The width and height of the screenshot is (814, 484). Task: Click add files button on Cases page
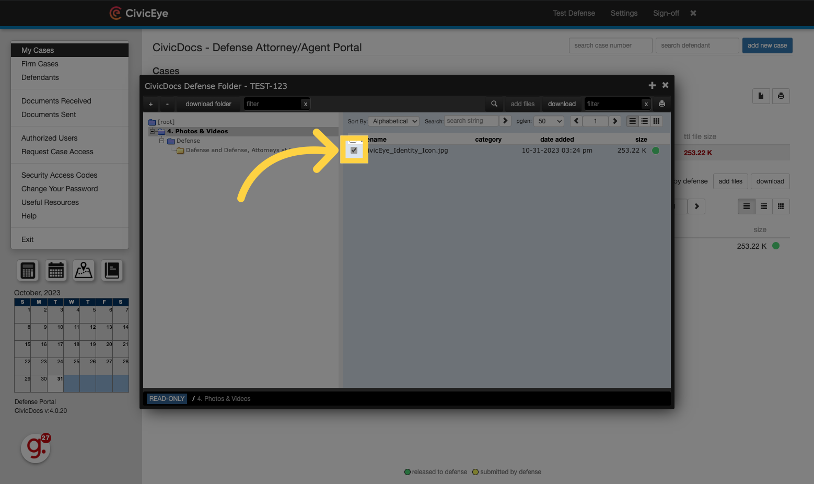click(730, 181)
